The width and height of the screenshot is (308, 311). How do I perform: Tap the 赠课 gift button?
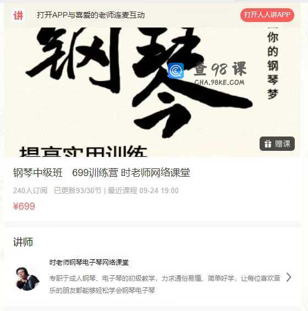click(x=277, y=144)
